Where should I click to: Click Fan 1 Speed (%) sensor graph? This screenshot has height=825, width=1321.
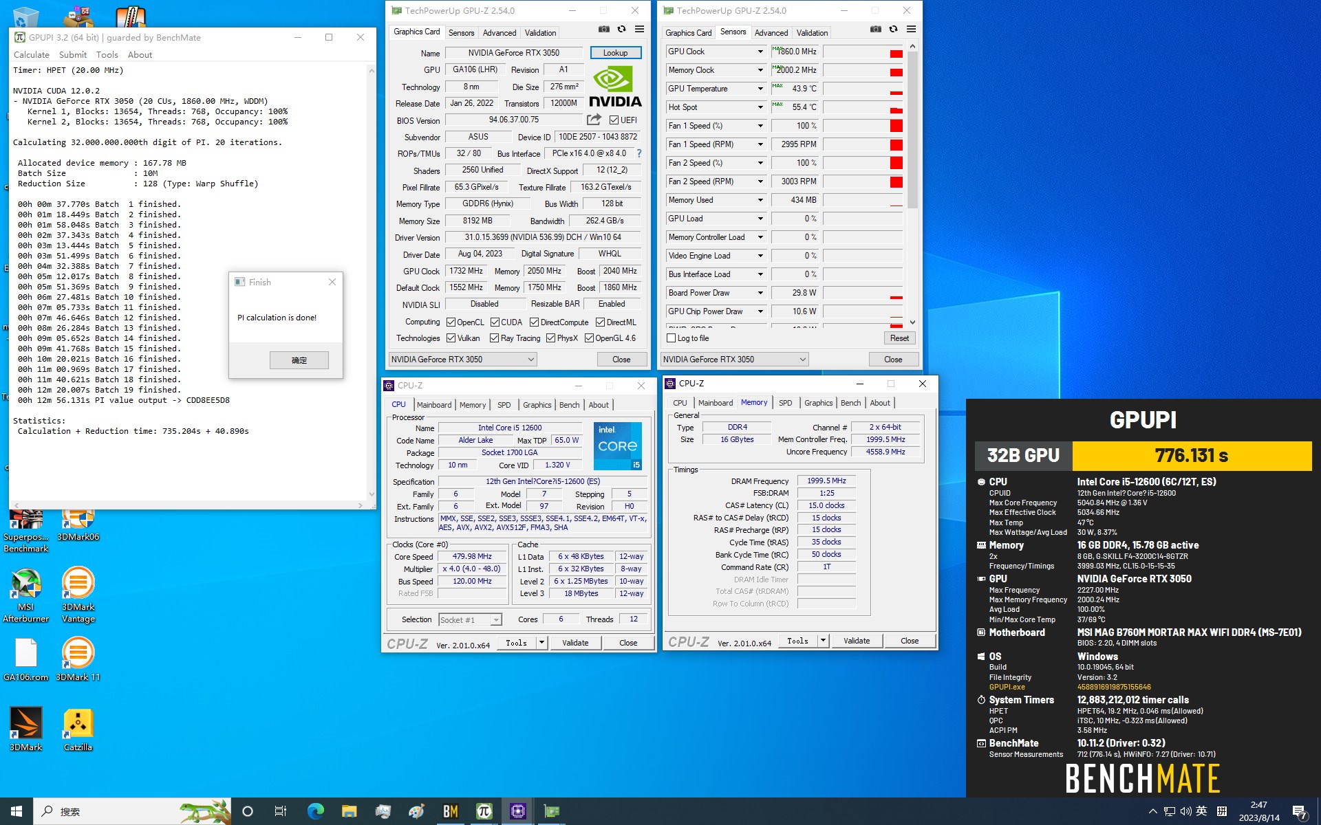point(863,126)
